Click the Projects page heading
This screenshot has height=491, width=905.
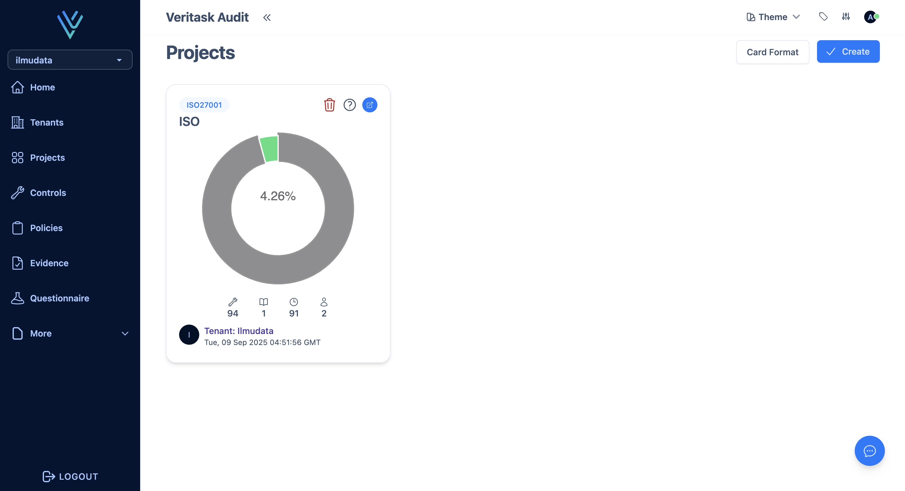coord(200,53)
